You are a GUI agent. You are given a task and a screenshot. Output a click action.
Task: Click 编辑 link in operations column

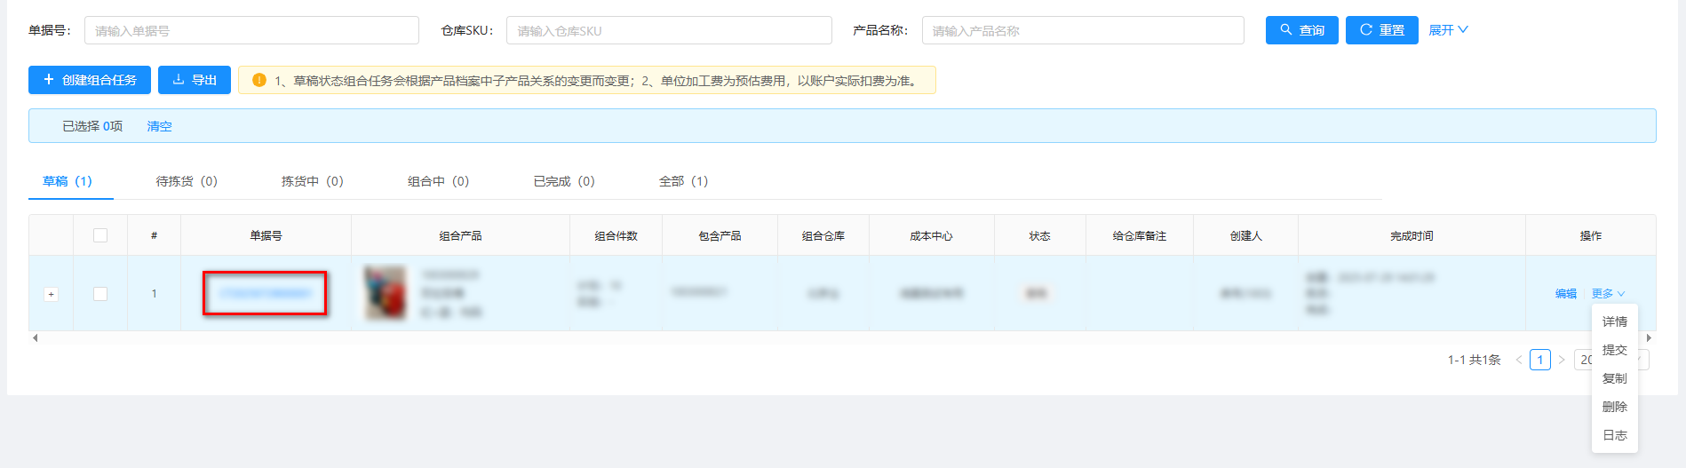[x=1565, y=294]
